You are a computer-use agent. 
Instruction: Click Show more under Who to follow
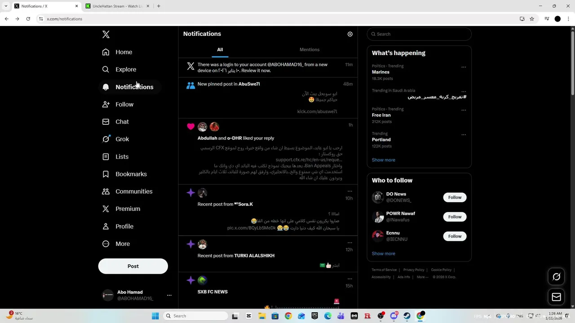tap(384, 254)
